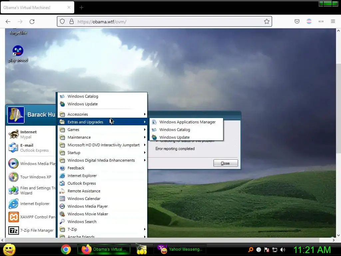Expand the 7-Zip submenu arrow
Screen dimensions: 341x256
point(145,229)
